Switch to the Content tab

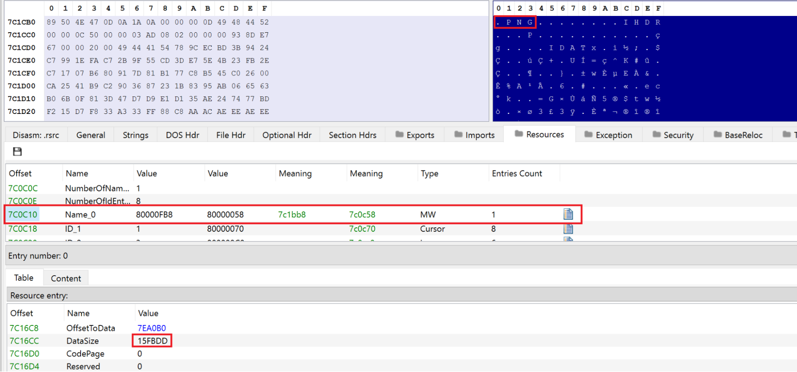coord(66,278)
